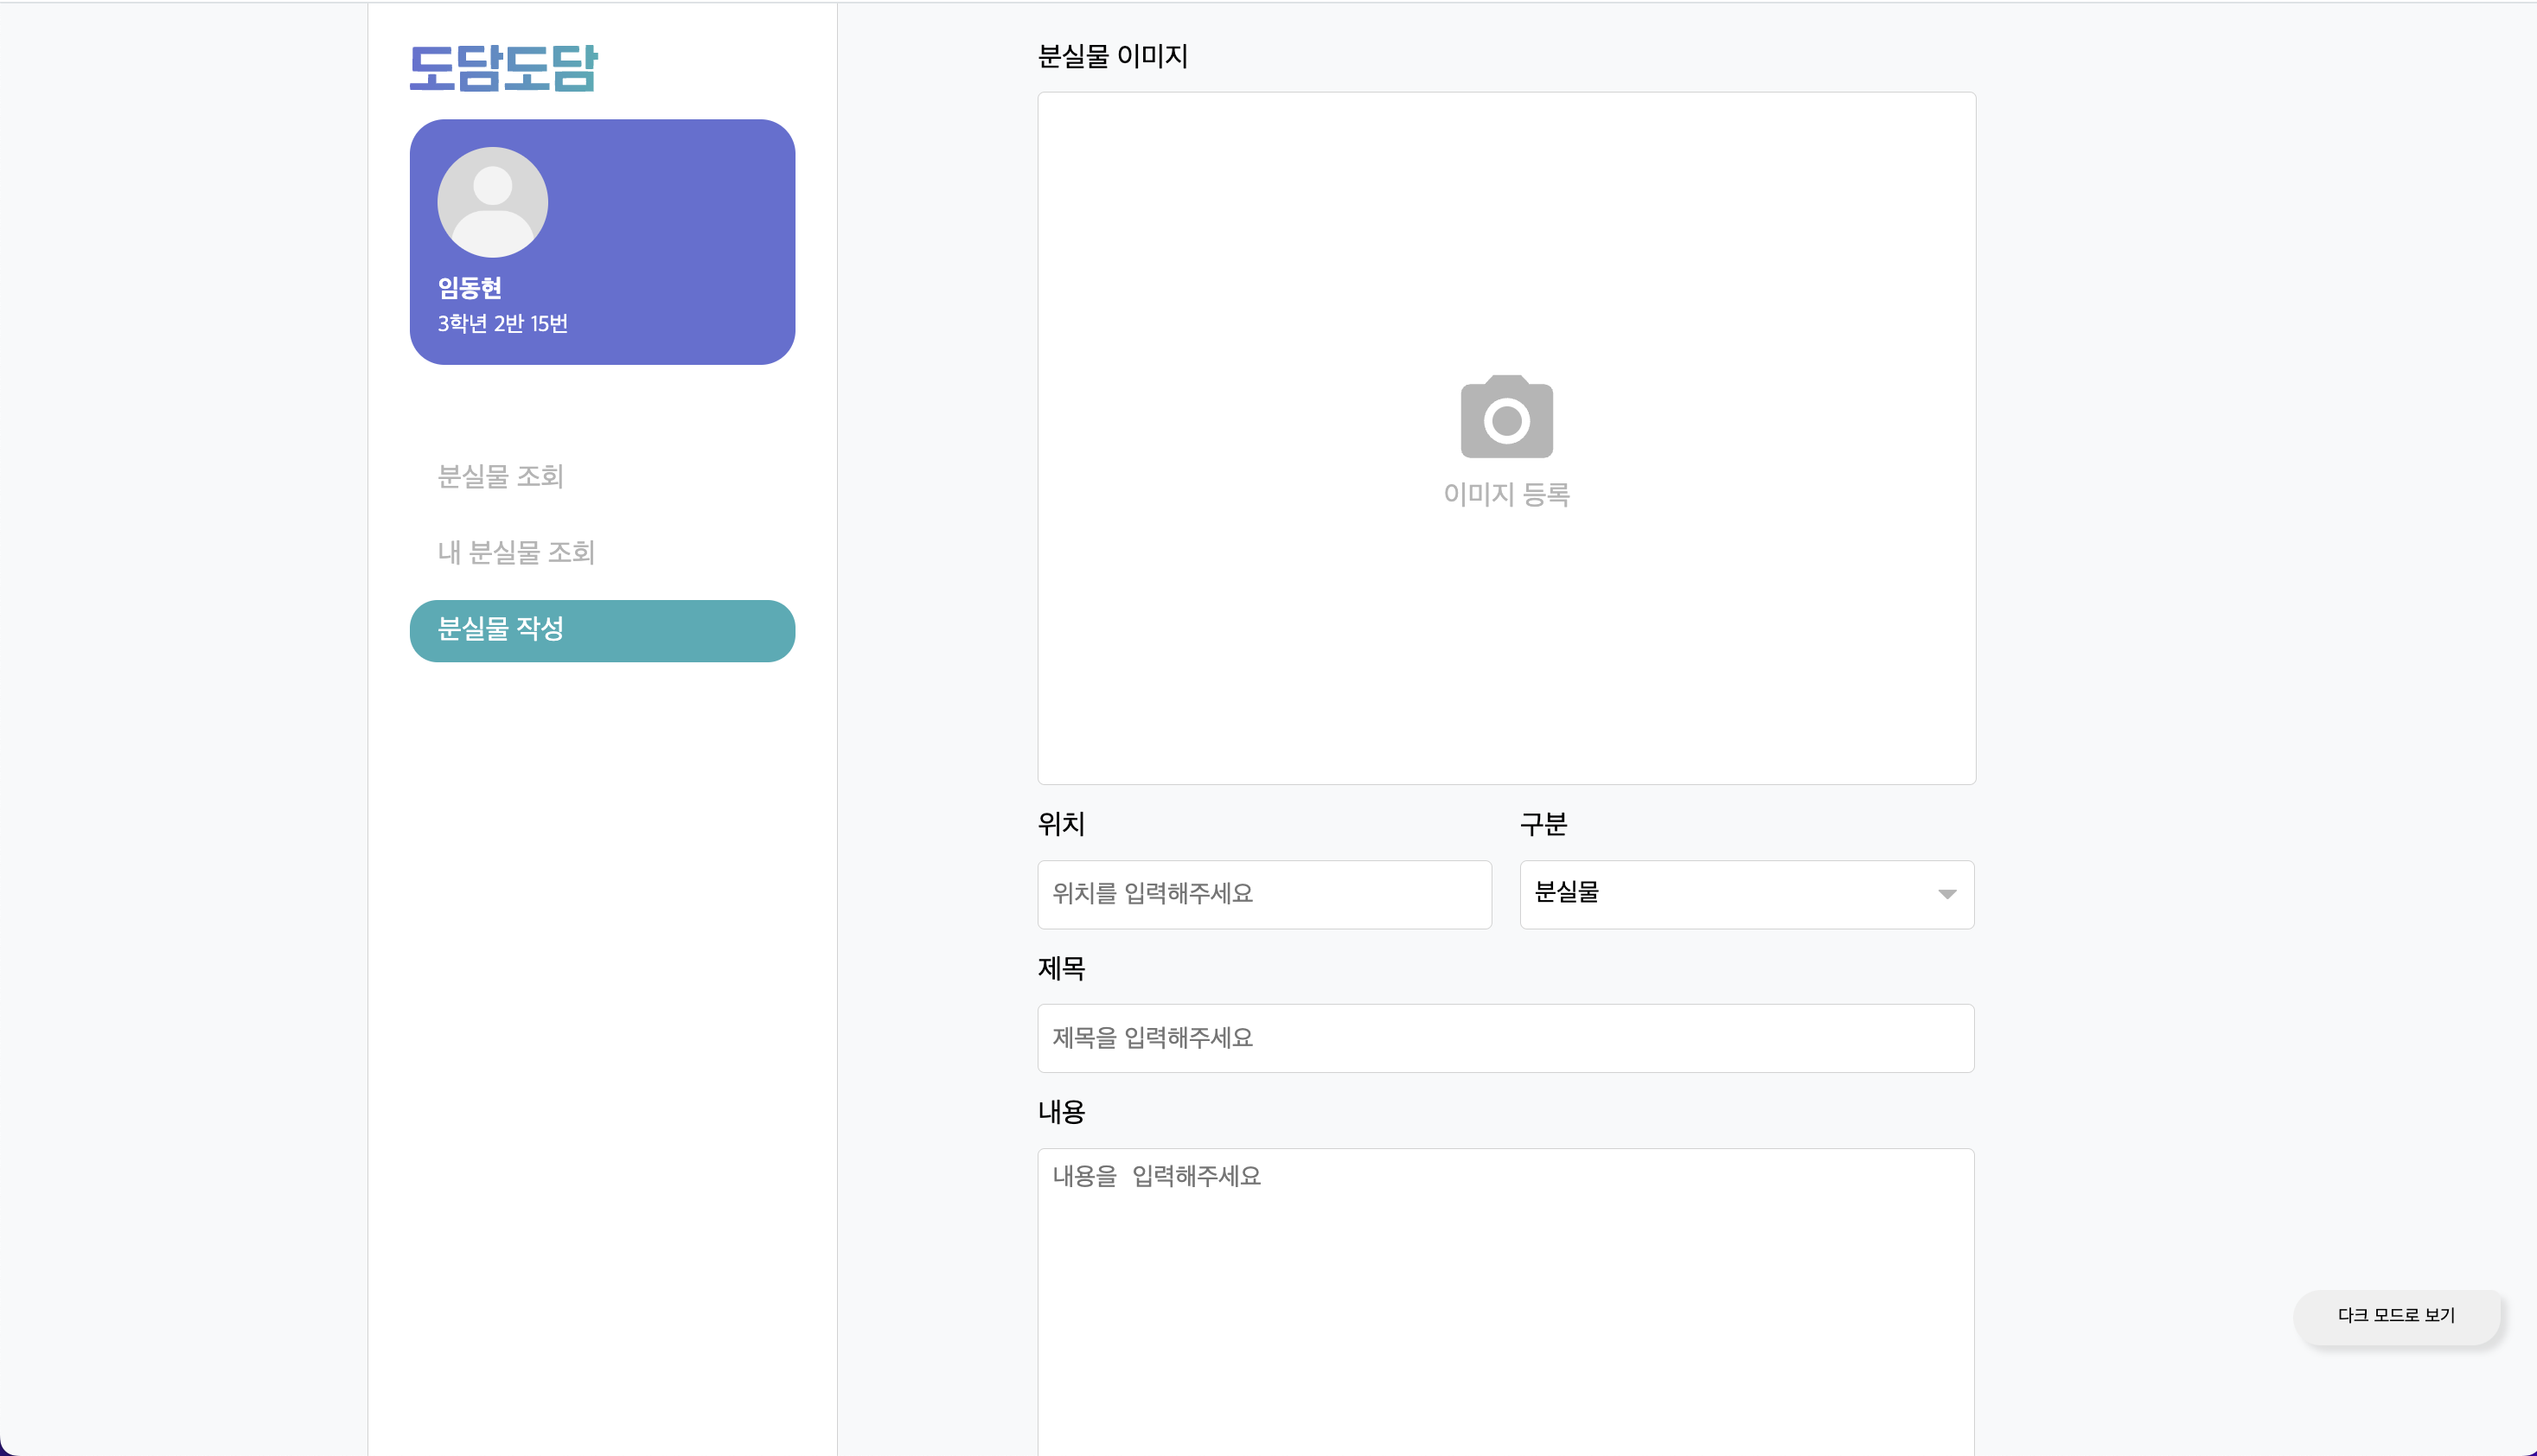Click the 위치 field label
The image size is (2537, 1456).
(x=1061, y=824)
